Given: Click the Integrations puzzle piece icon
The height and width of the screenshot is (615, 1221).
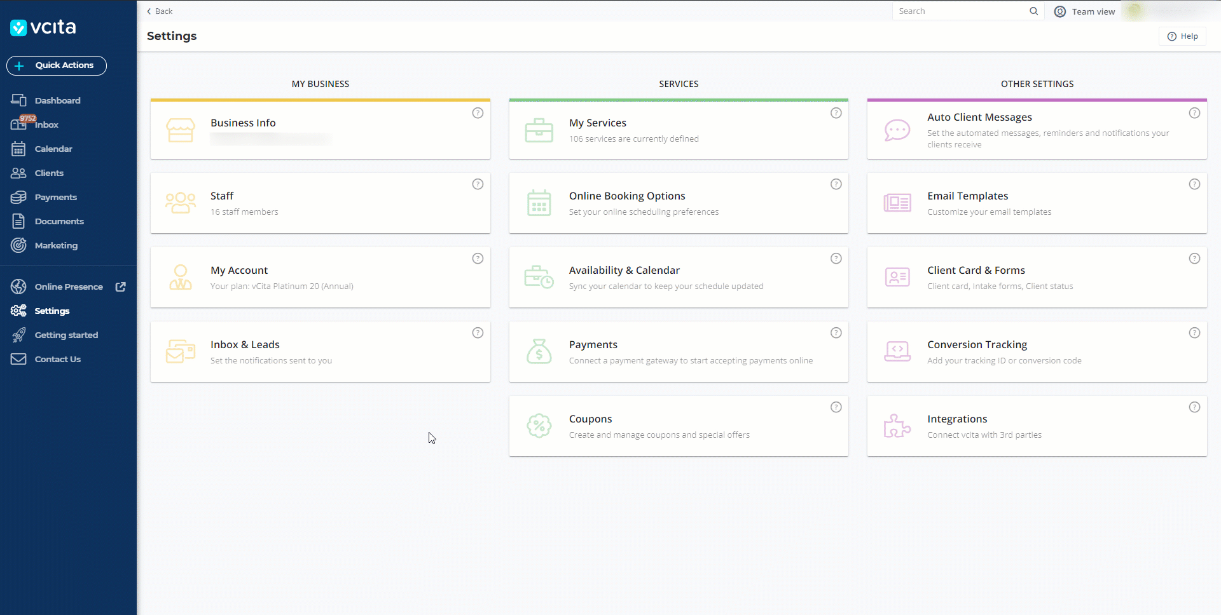Looking at the screenshot, I should (897, 426).
